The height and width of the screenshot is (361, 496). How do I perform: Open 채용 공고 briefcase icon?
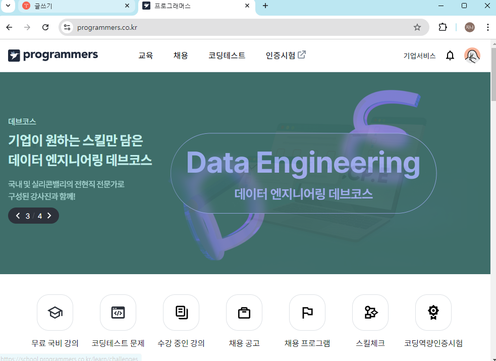(x=244, y=313)
